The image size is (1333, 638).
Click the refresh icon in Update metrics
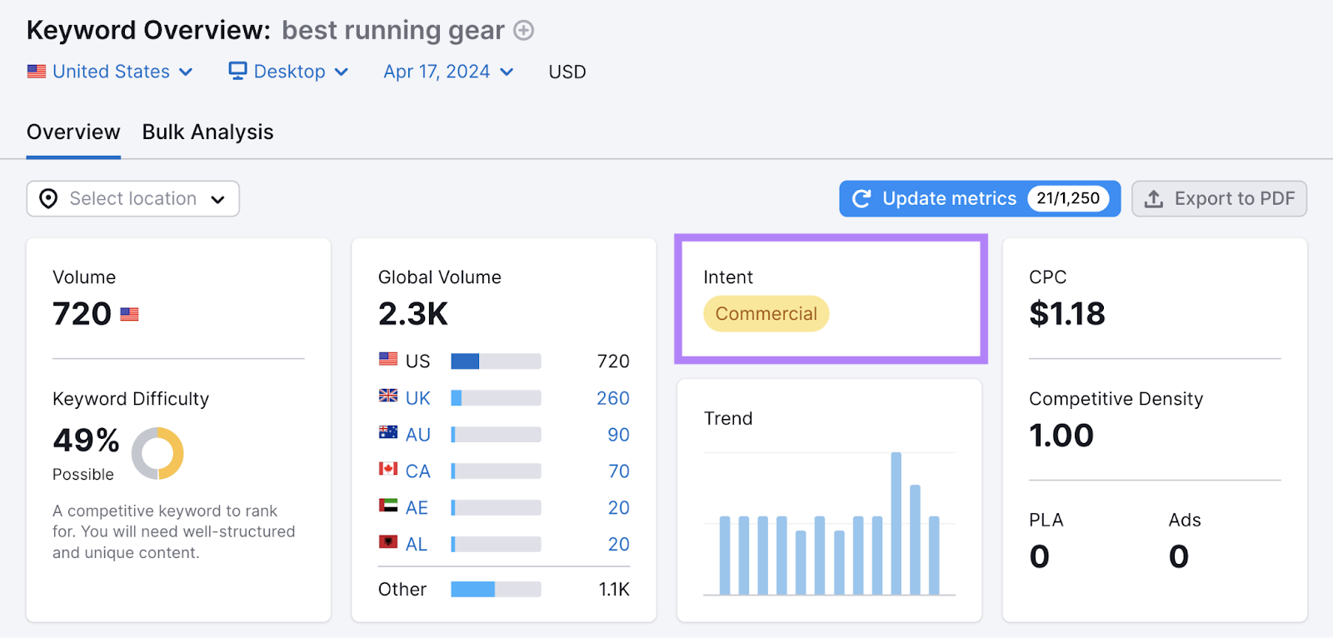(x=861, y=198)
